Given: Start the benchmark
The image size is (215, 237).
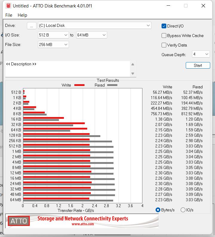Looking at the screenshot, I should coord(198,65).
